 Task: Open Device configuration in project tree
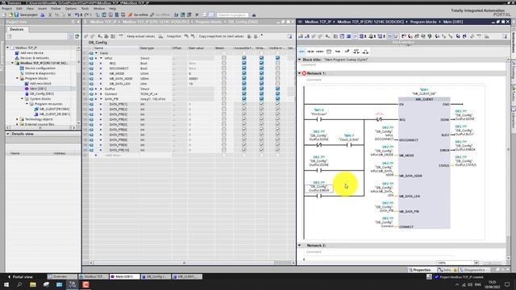(x=40, y=68)
